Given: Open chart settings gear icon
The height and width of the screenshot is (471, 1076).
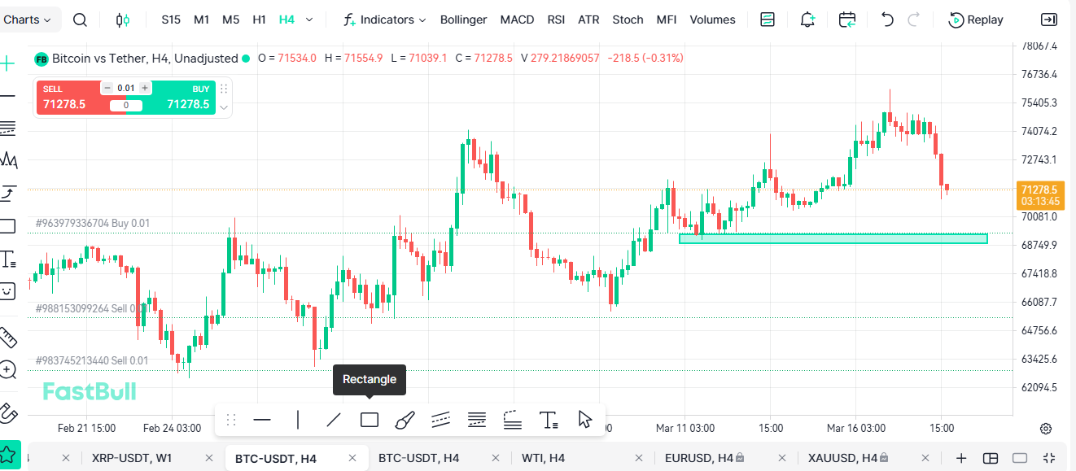Looking at the screenshot, I should coord(1046,428).
